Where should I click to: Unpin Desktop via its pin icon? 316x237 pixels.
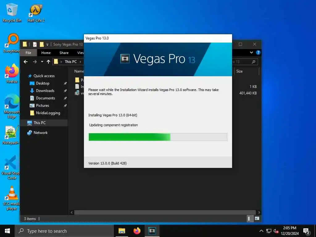pyautogui.click(x=65, y=83)
